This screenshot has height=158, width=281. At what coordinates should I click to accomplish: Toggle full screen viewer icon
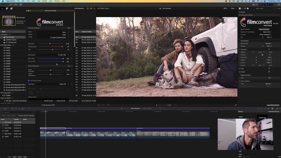(x=236, y=105)
